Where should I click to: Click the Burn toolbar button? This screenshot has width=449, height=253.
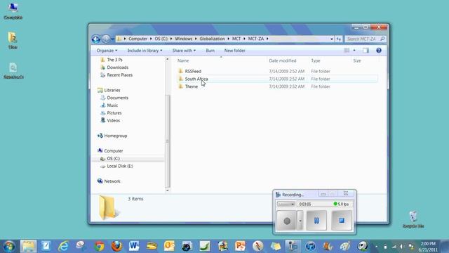210,51
